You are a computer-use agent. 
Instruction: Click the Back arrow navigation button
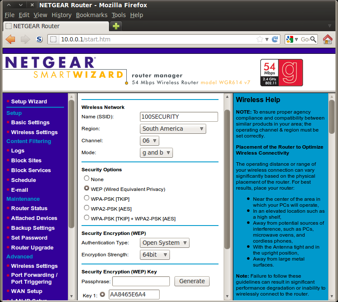[10, 39]
